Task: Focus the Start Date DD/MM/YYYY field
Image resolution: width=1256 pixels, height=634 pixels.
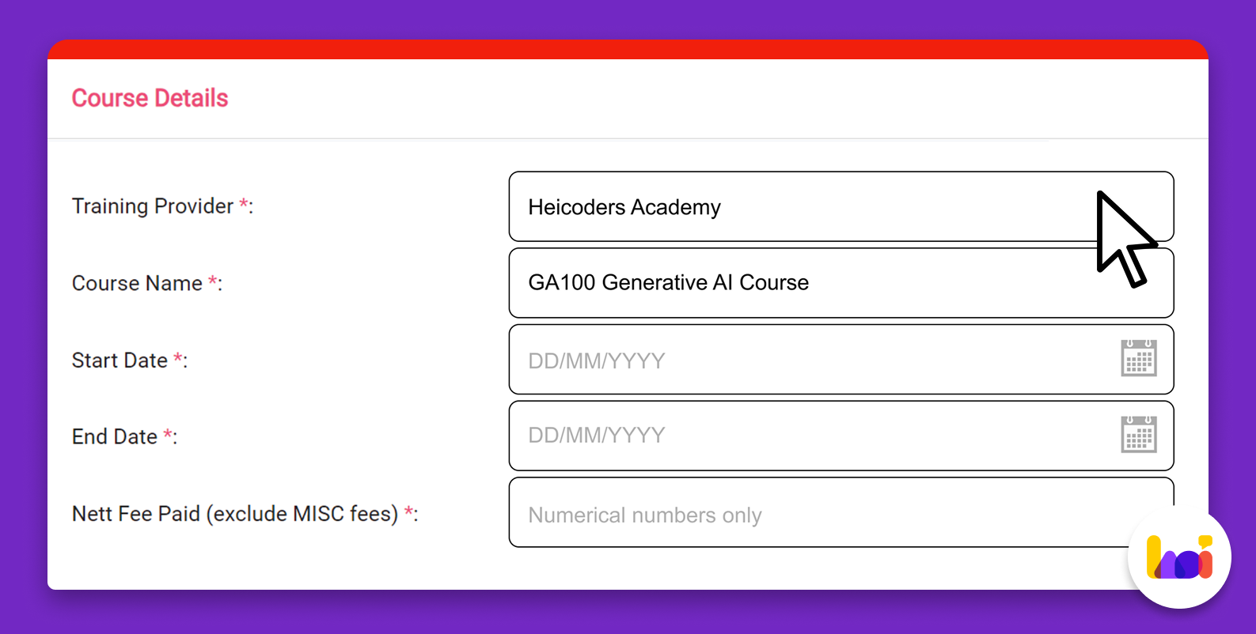Action: tap(712, 360)
